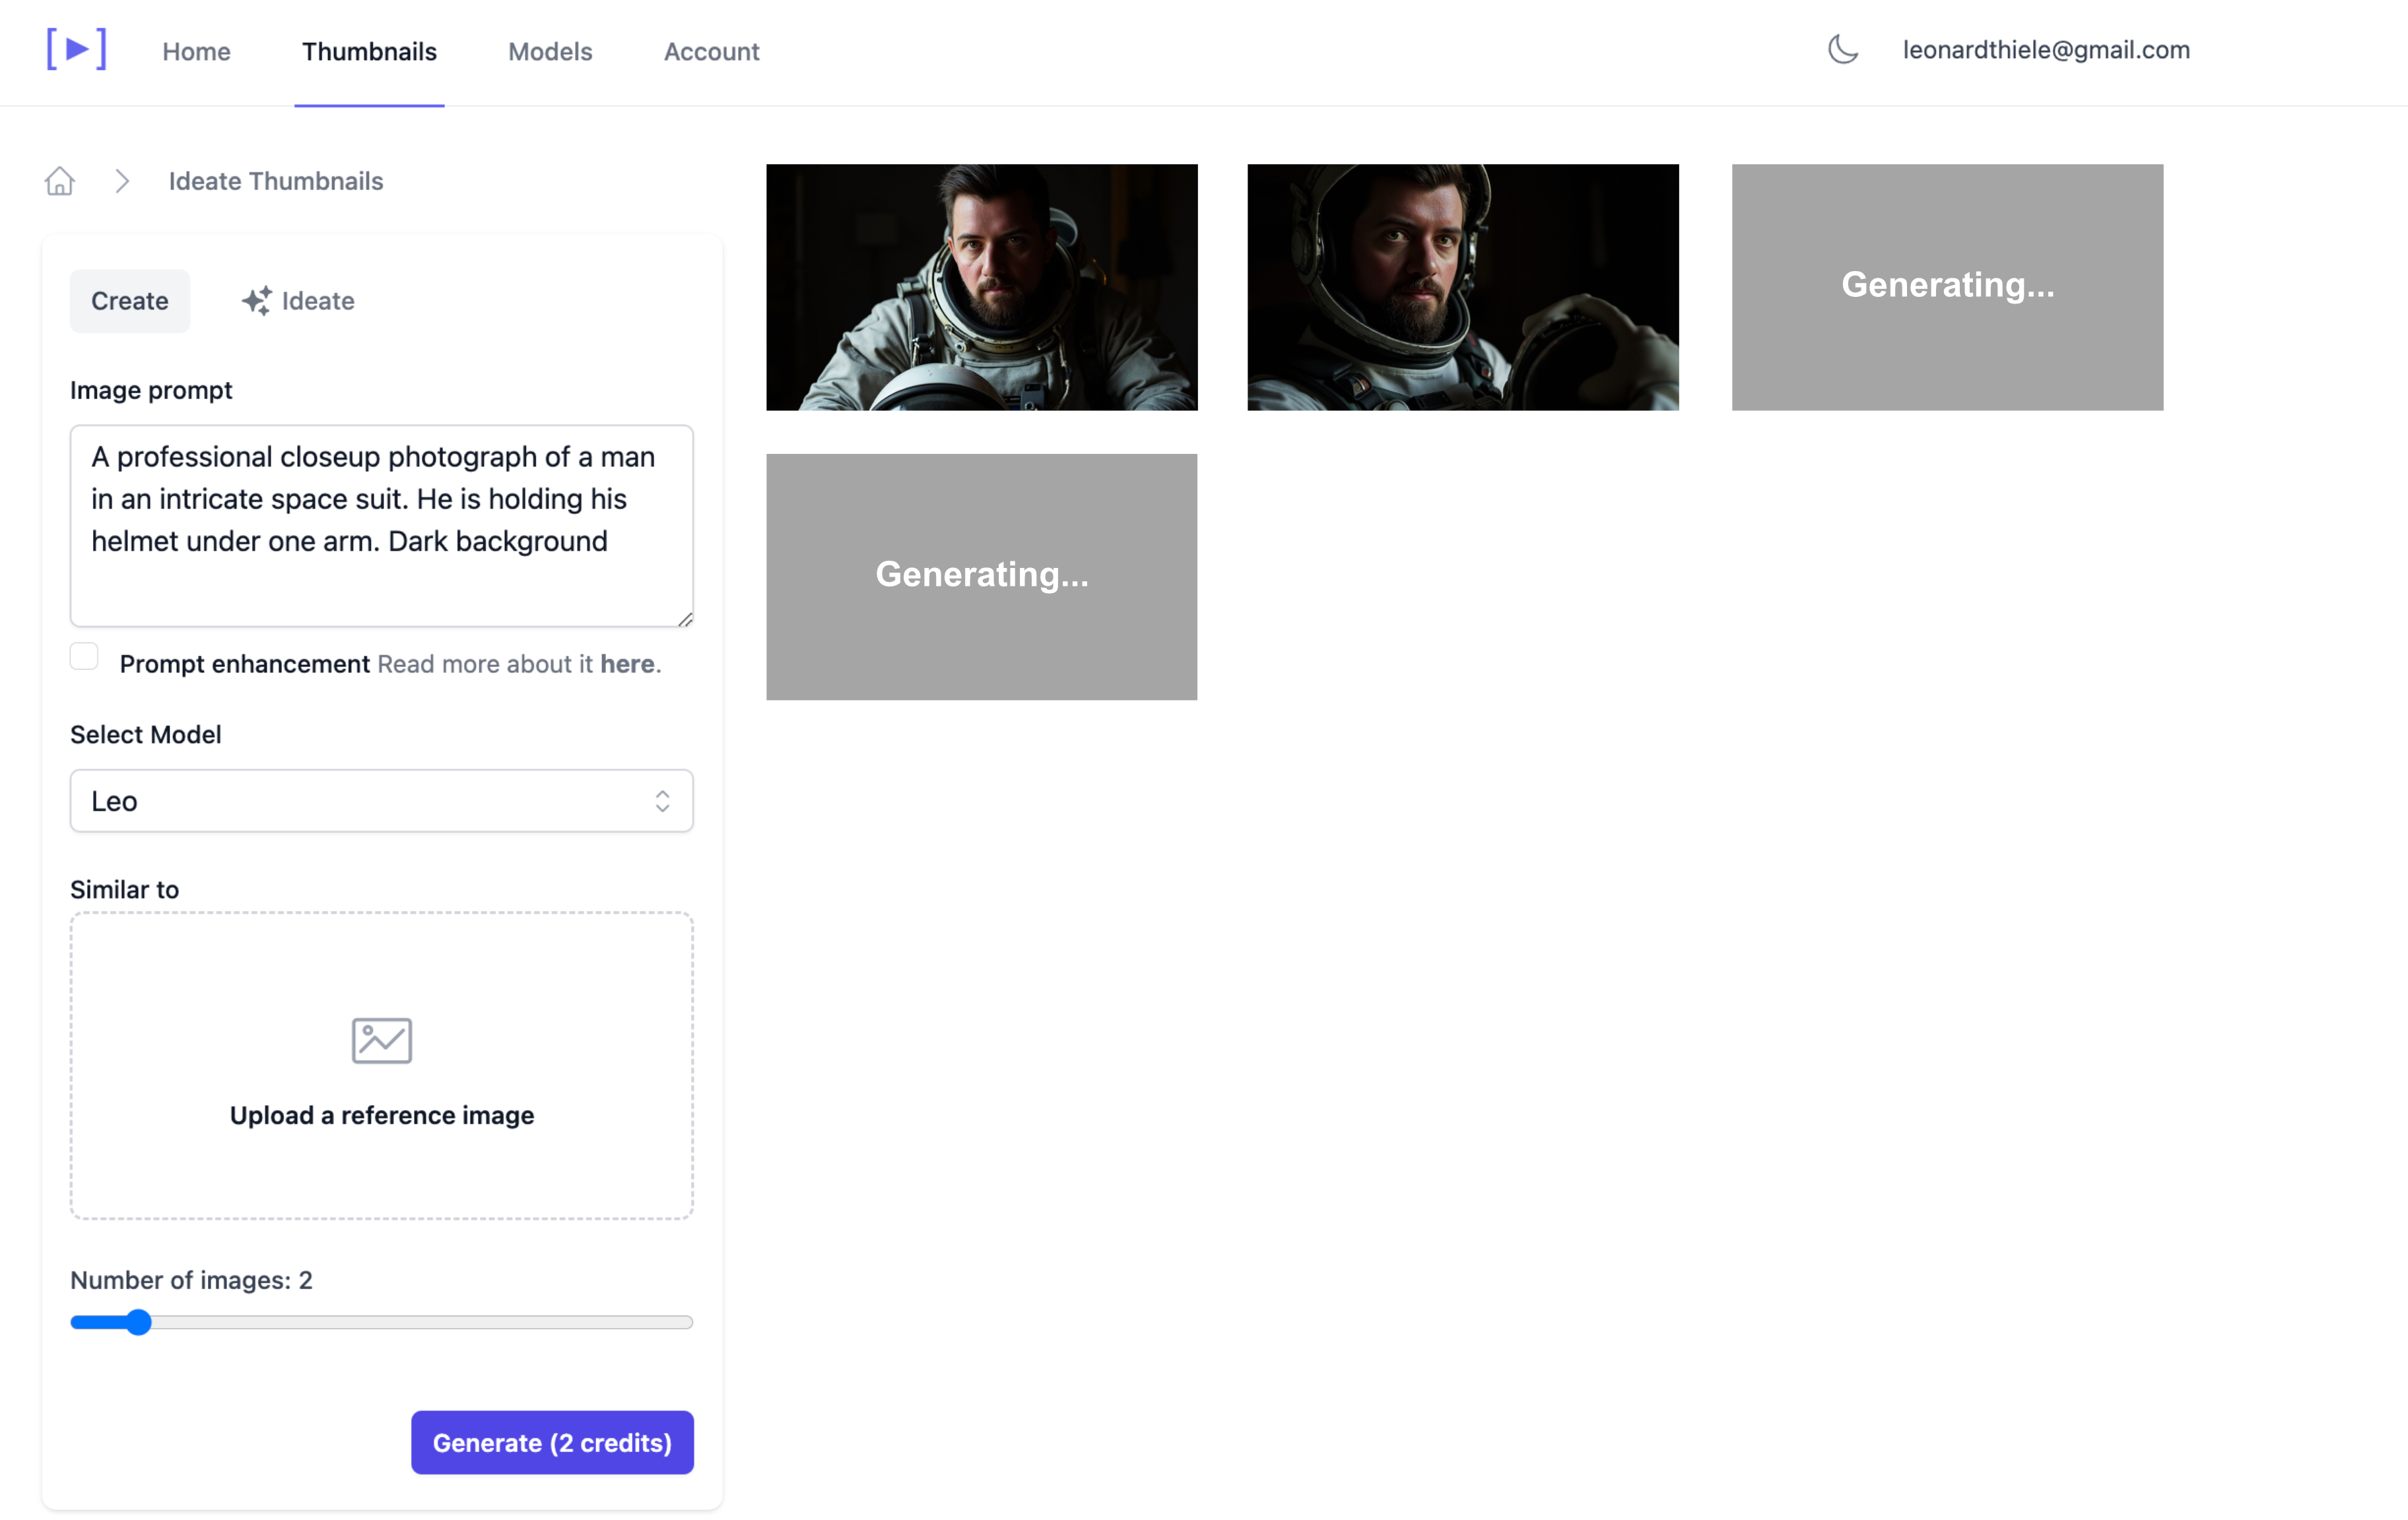The height and width of the screenshot is (1520, 2408).
Task: Open first astronaut thumbnail with helmet below
Action: [982, 287]
